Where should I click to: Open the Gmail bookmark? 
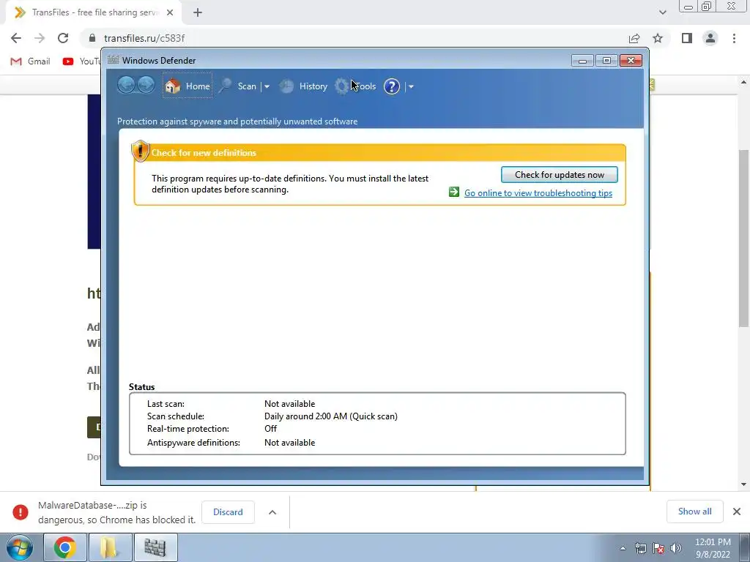tap(30, 61)
